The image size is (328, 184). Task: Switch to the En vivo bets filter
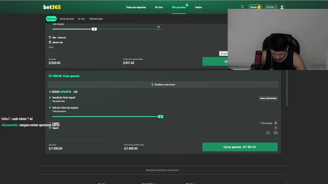point(81,19)
